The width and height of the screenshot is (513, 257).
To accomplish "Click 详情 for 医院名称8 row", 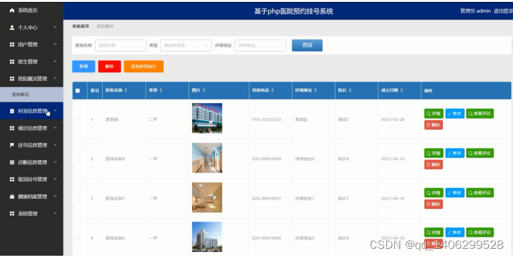I will 434,153.
